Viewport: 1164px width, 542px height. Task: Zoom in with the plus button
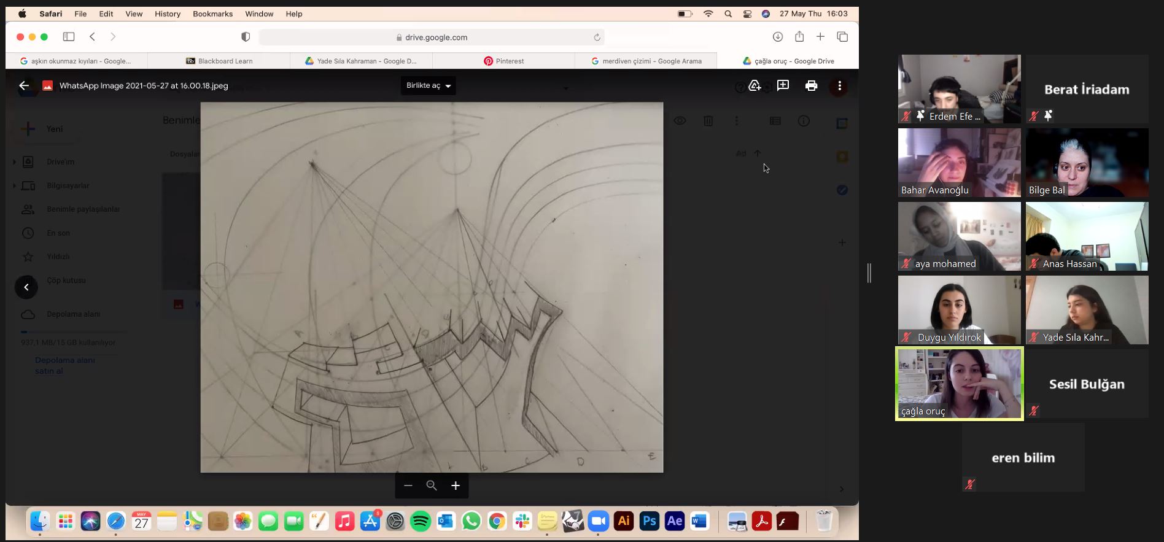456,486
